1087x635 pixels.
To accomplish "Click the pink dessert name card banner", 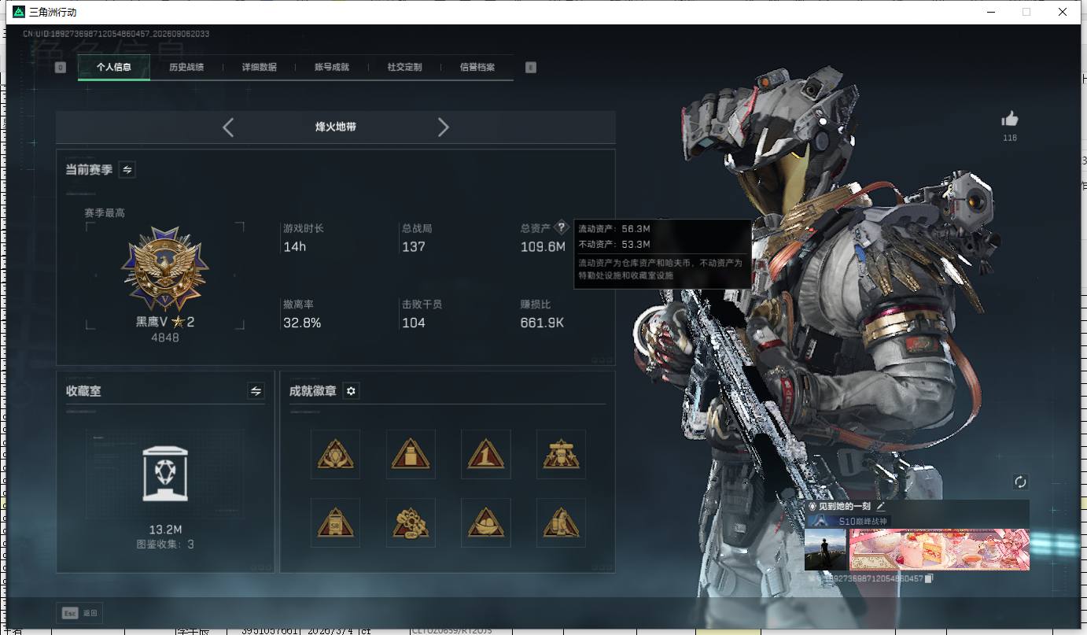I will 939,549.
